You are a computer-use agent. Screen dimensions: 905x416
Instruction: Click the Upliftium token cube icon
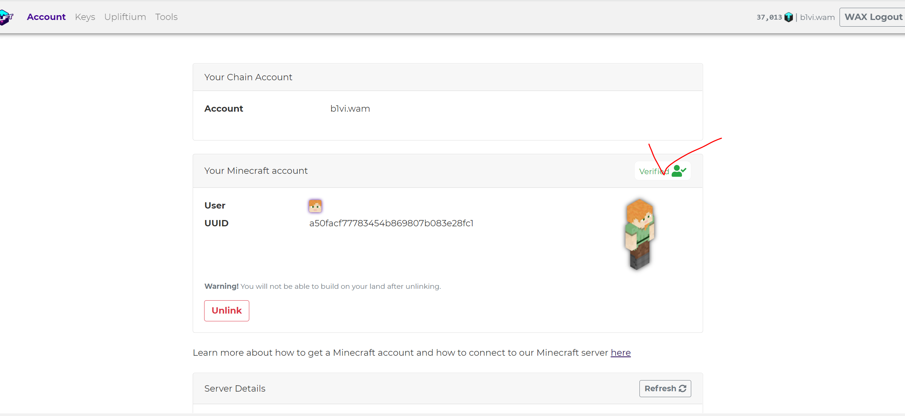pyautogui.click(x=789, y=17)
